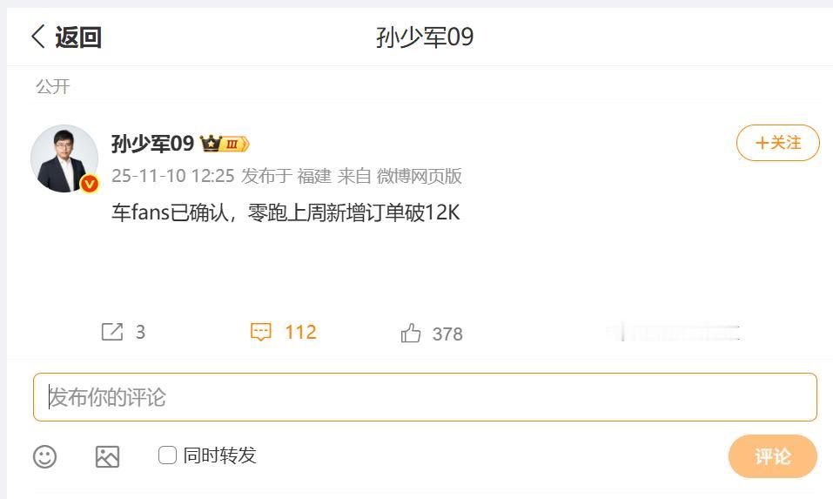Click the 返回 back text
Image resolution: width=833 pixels, height=499 pixels.
click(78, 37)
